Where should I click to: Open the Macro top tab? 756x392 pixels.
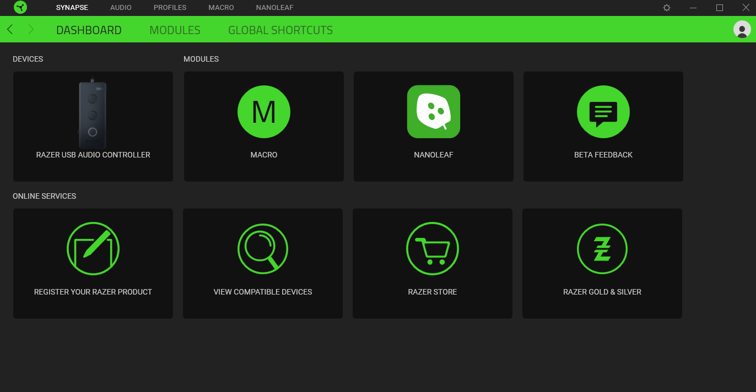(221, 8)
